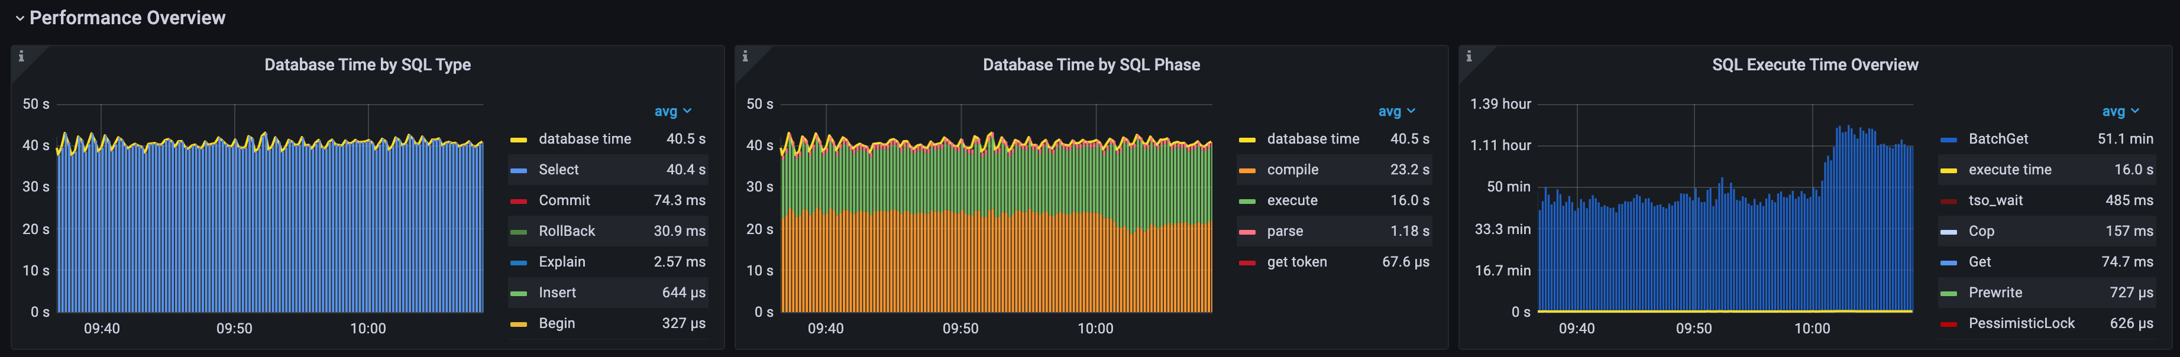Click the tso_wait series color marker
The width and height of the screenshot is (2180, 357).
pyautogui.click(x=1948, y=202)
